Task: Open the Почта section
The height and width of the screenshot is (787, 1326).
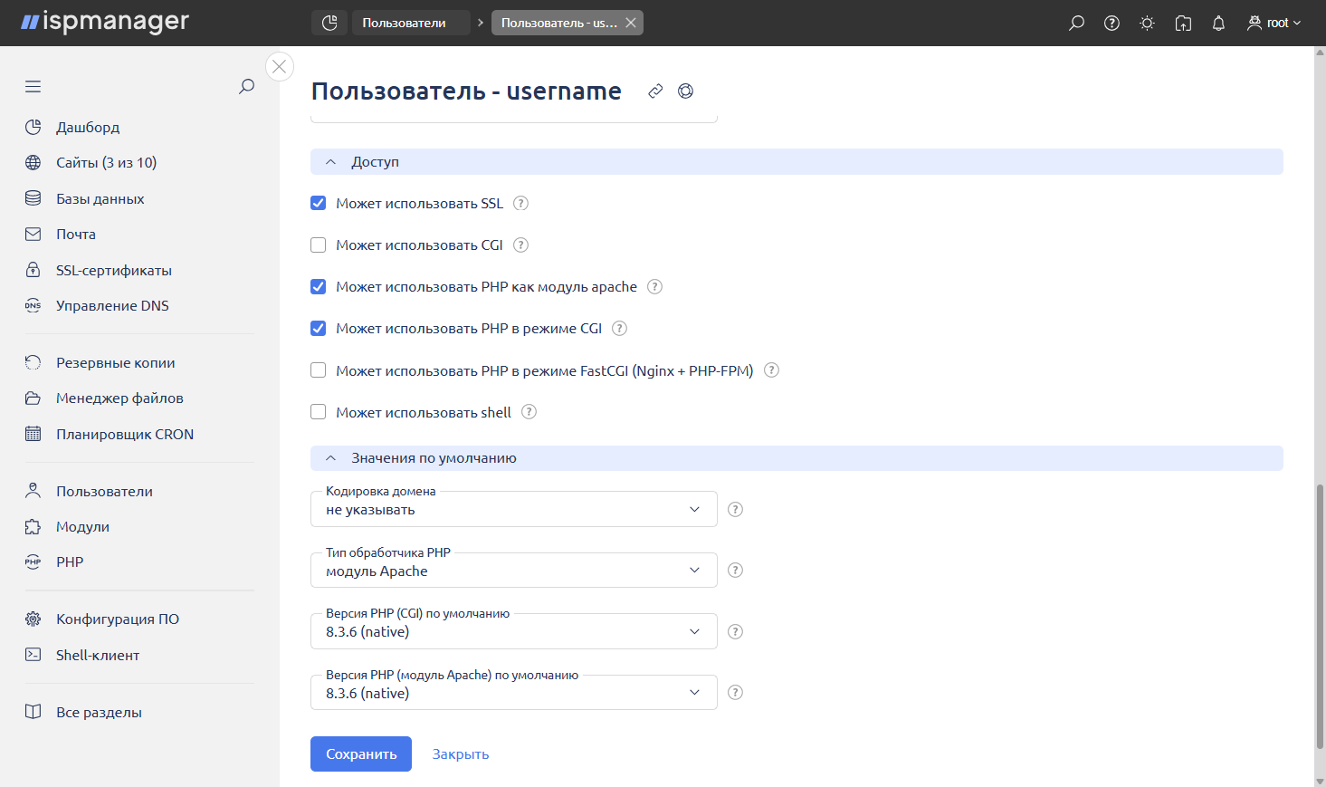Action: point(75,234)
